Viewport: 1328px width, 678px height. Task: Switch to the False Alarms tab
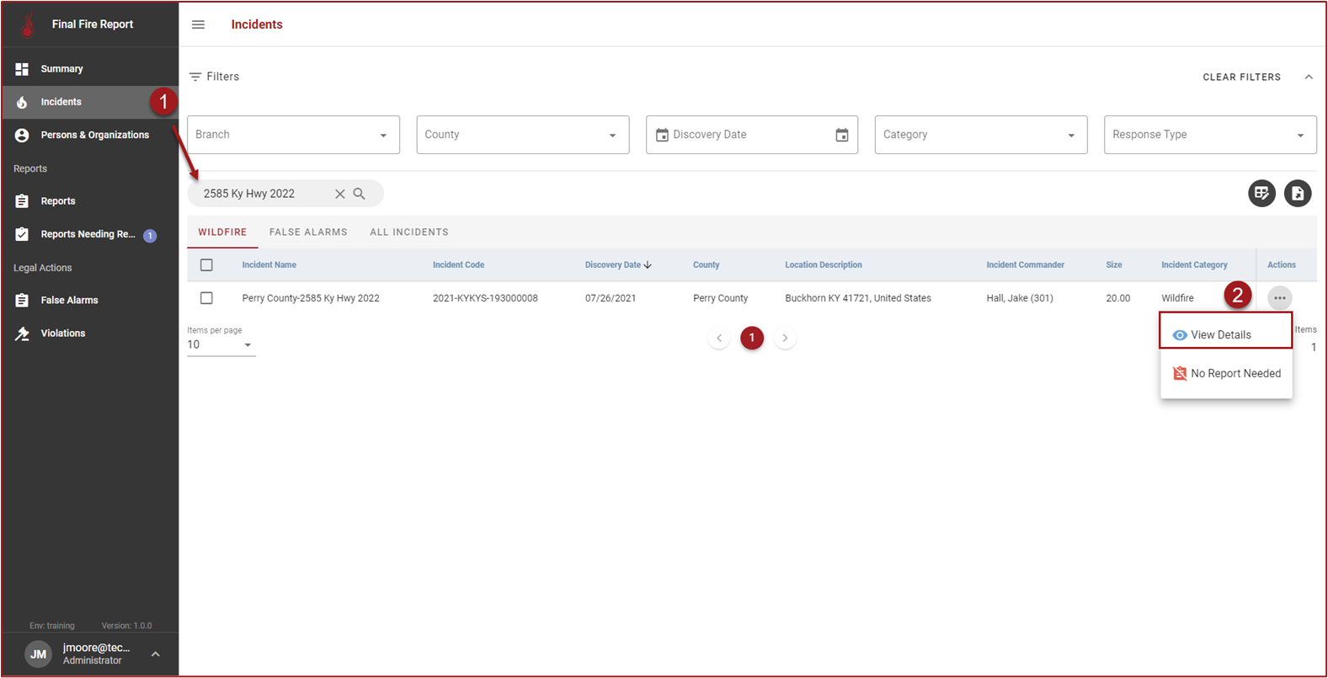tap(308, 232)
